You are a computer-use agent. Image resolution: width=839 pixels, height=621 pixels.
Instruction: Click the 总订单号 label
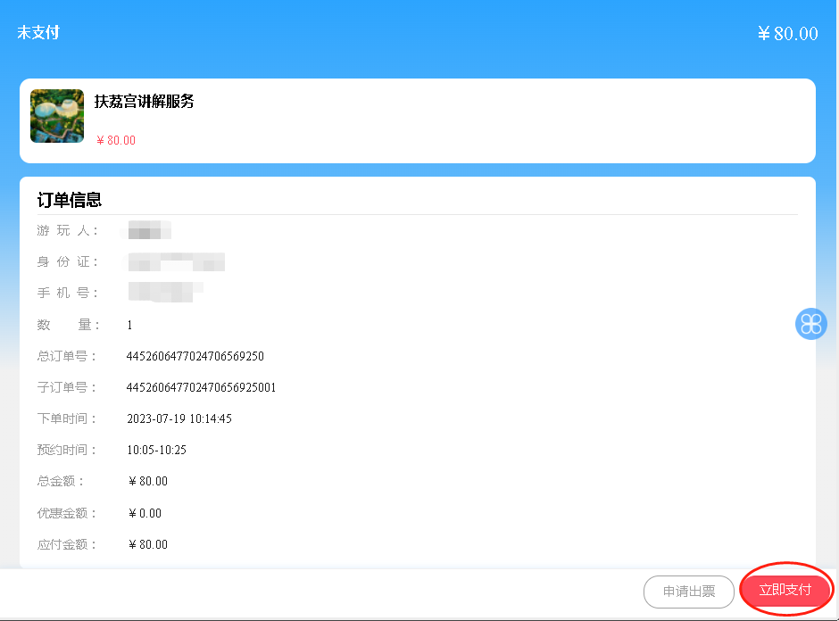(67, 356)
